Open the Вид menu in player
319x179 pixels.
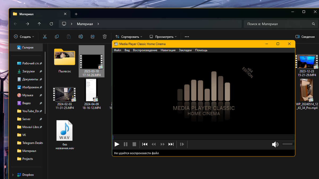(x=127, y=50)
